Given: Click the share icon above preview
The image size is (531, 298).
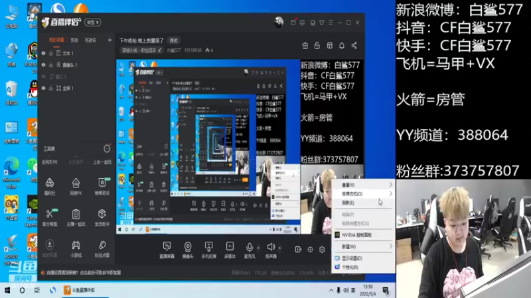Looking at the screenshot, I should [x=354, y=46].
